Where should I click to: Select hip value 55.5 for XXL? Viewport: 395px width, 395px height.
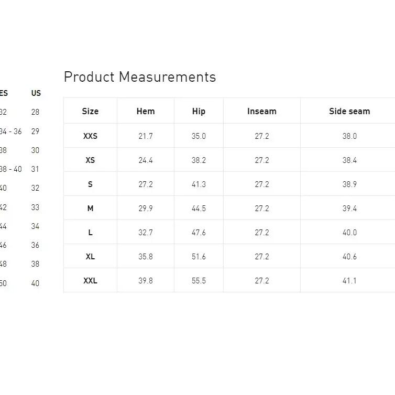pyautogui.click(x=199, y=281)
